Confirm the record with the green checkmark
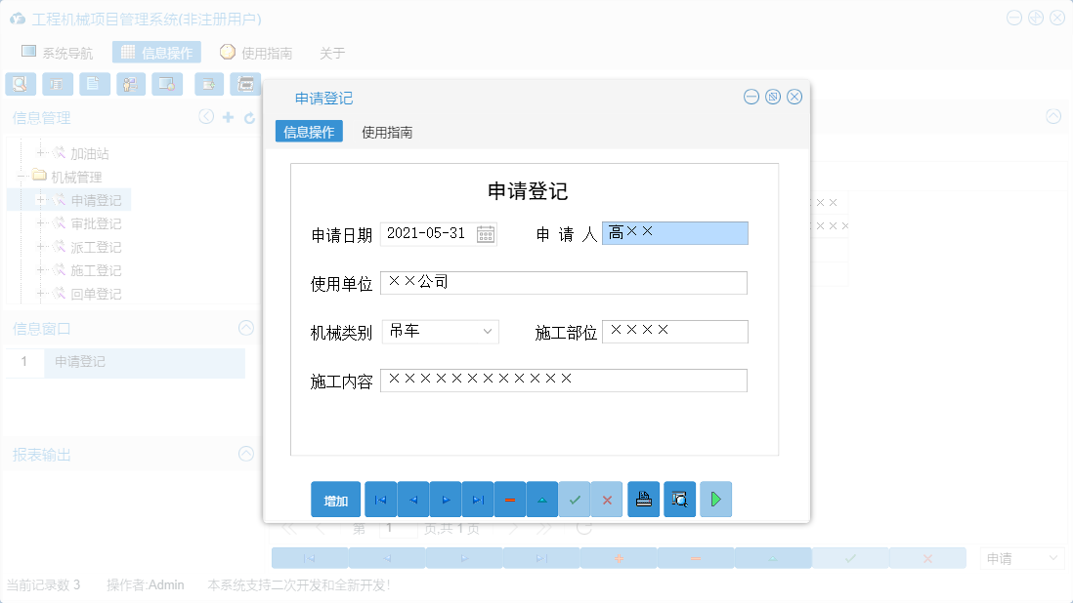 tap(575, 499)
